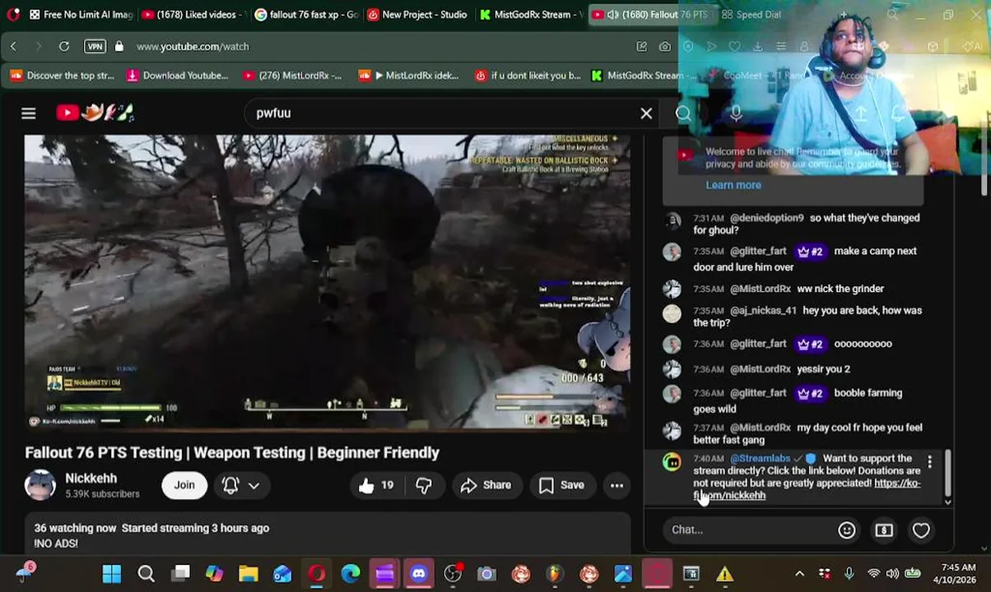The height and width of the screenshot is (592, 991).
Task: Like the video with thumbs up
Action: pos(375,485)
